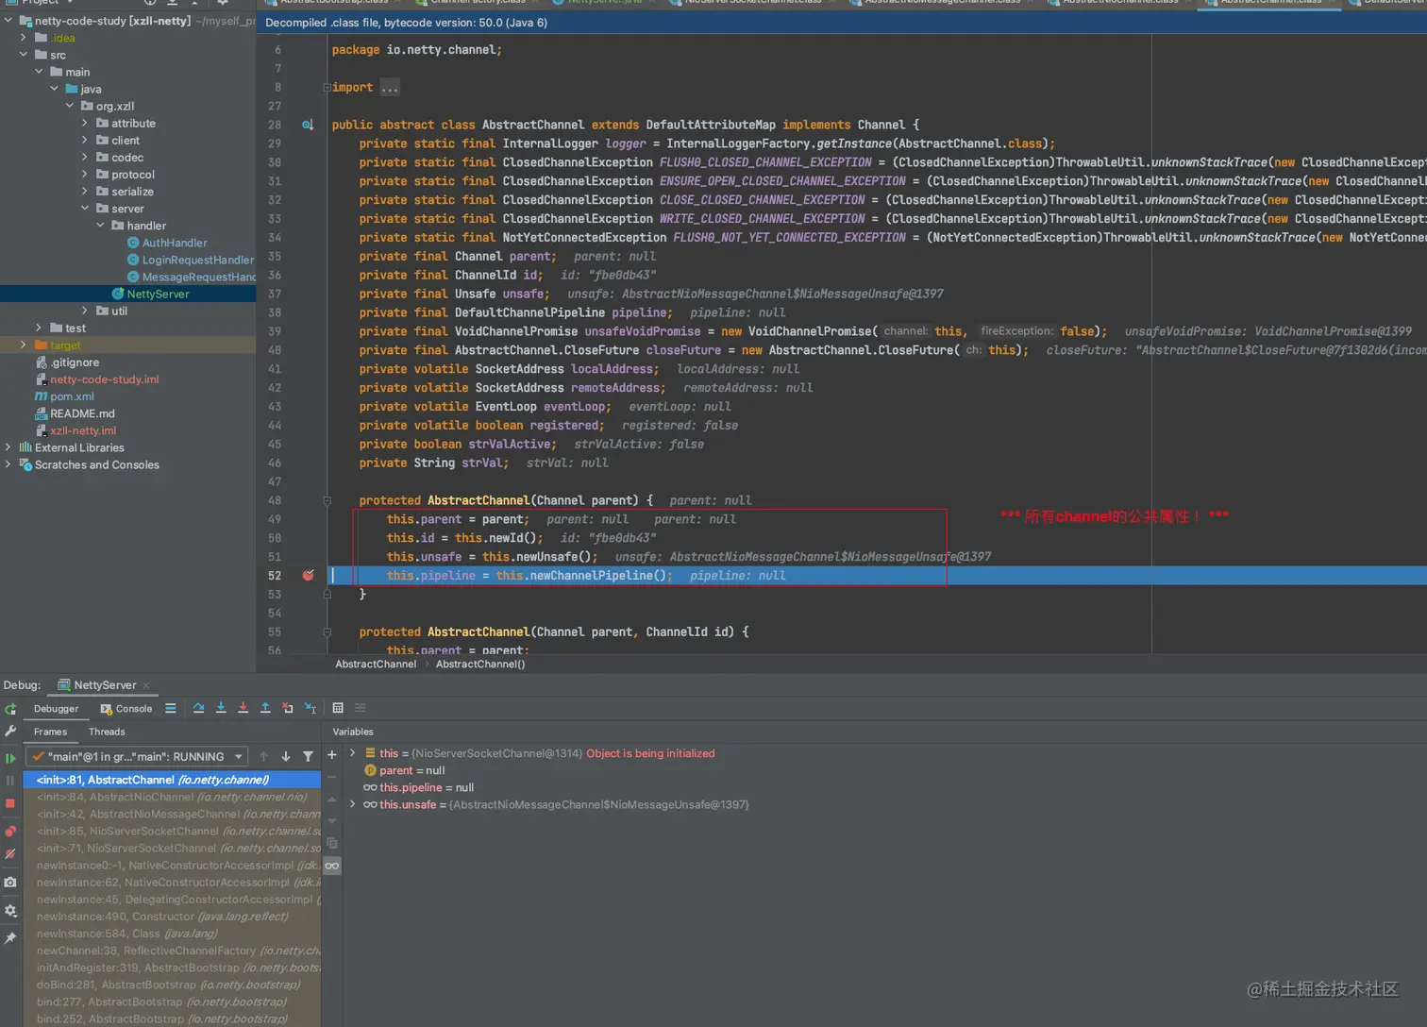The height and width of the screenshot is (1027, 1427).
Task: Duplicate watch copy icon
Action: tap(332, 843)
